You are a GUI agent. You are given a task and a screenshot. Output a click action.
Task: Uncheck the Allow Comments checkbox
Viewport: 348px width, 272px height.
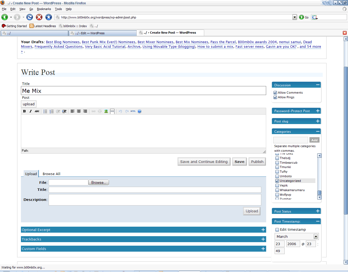(275, 93)
